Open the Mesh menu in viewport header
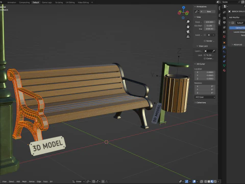 (24, 181)
